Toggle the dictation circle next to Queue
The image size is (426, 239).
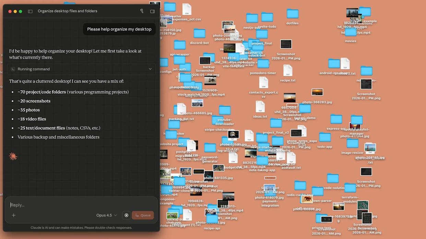pos(126,215)
